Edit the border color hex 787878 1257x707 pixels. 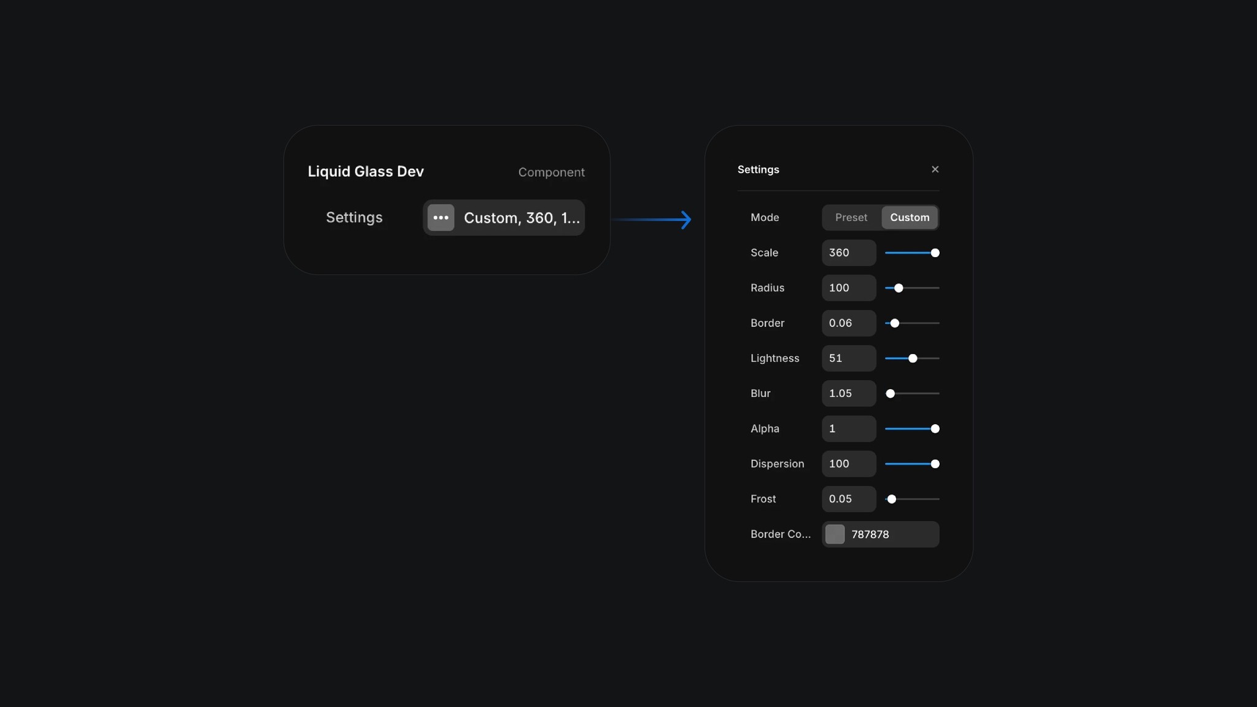coord(870,534)
